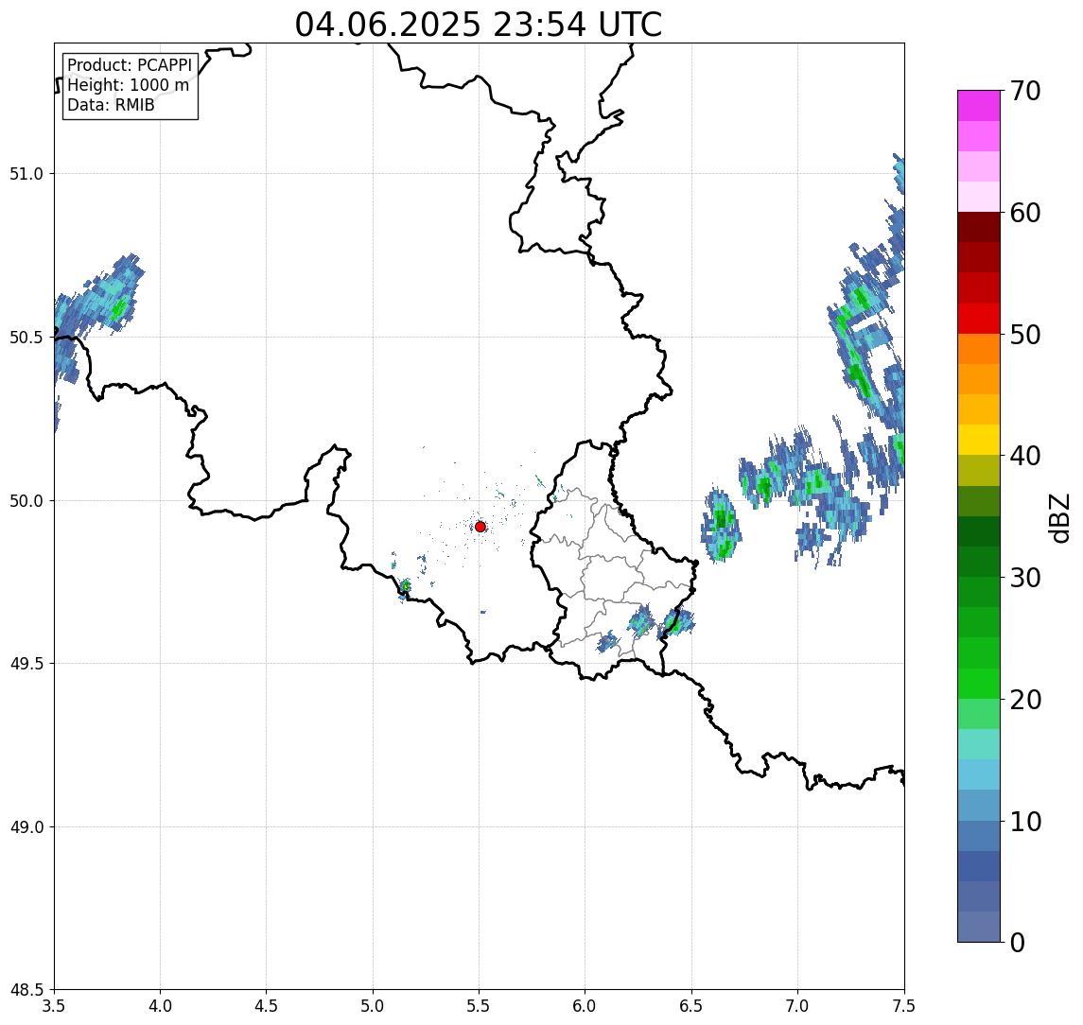Click the latitude label 49.0
1083x1025 pixels.
point(26,826)
